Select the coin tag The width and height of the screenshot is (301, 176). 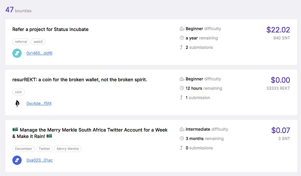tap(18, 92)
